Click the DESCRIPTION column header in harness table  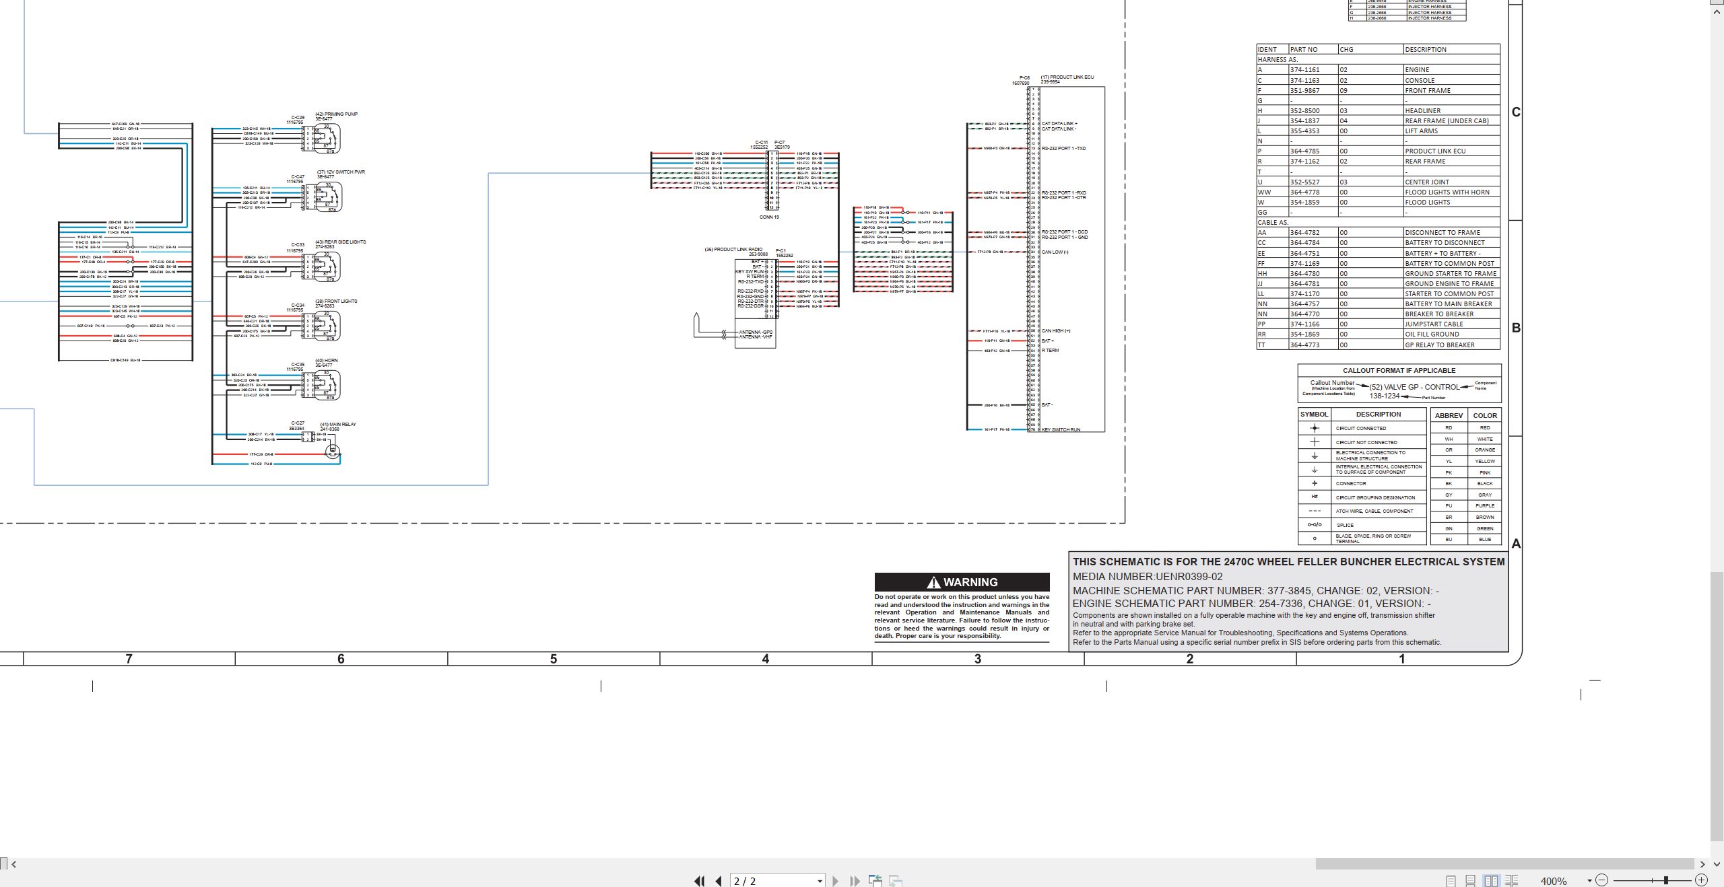click(1425, 49)
